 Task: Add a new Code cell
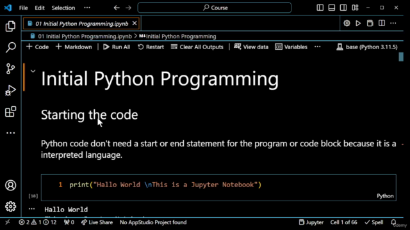[x=38, y=47]
